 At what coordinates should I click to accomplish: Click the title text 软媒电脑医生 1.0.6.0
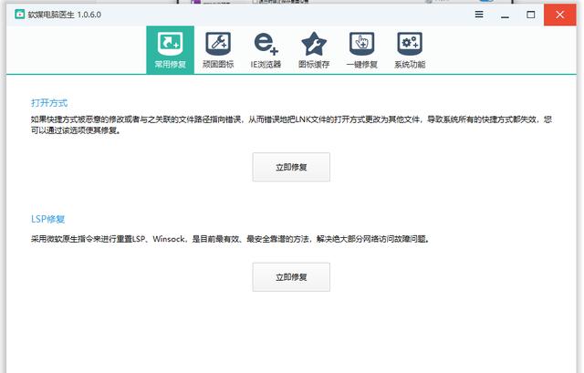[x=65, y=15]
